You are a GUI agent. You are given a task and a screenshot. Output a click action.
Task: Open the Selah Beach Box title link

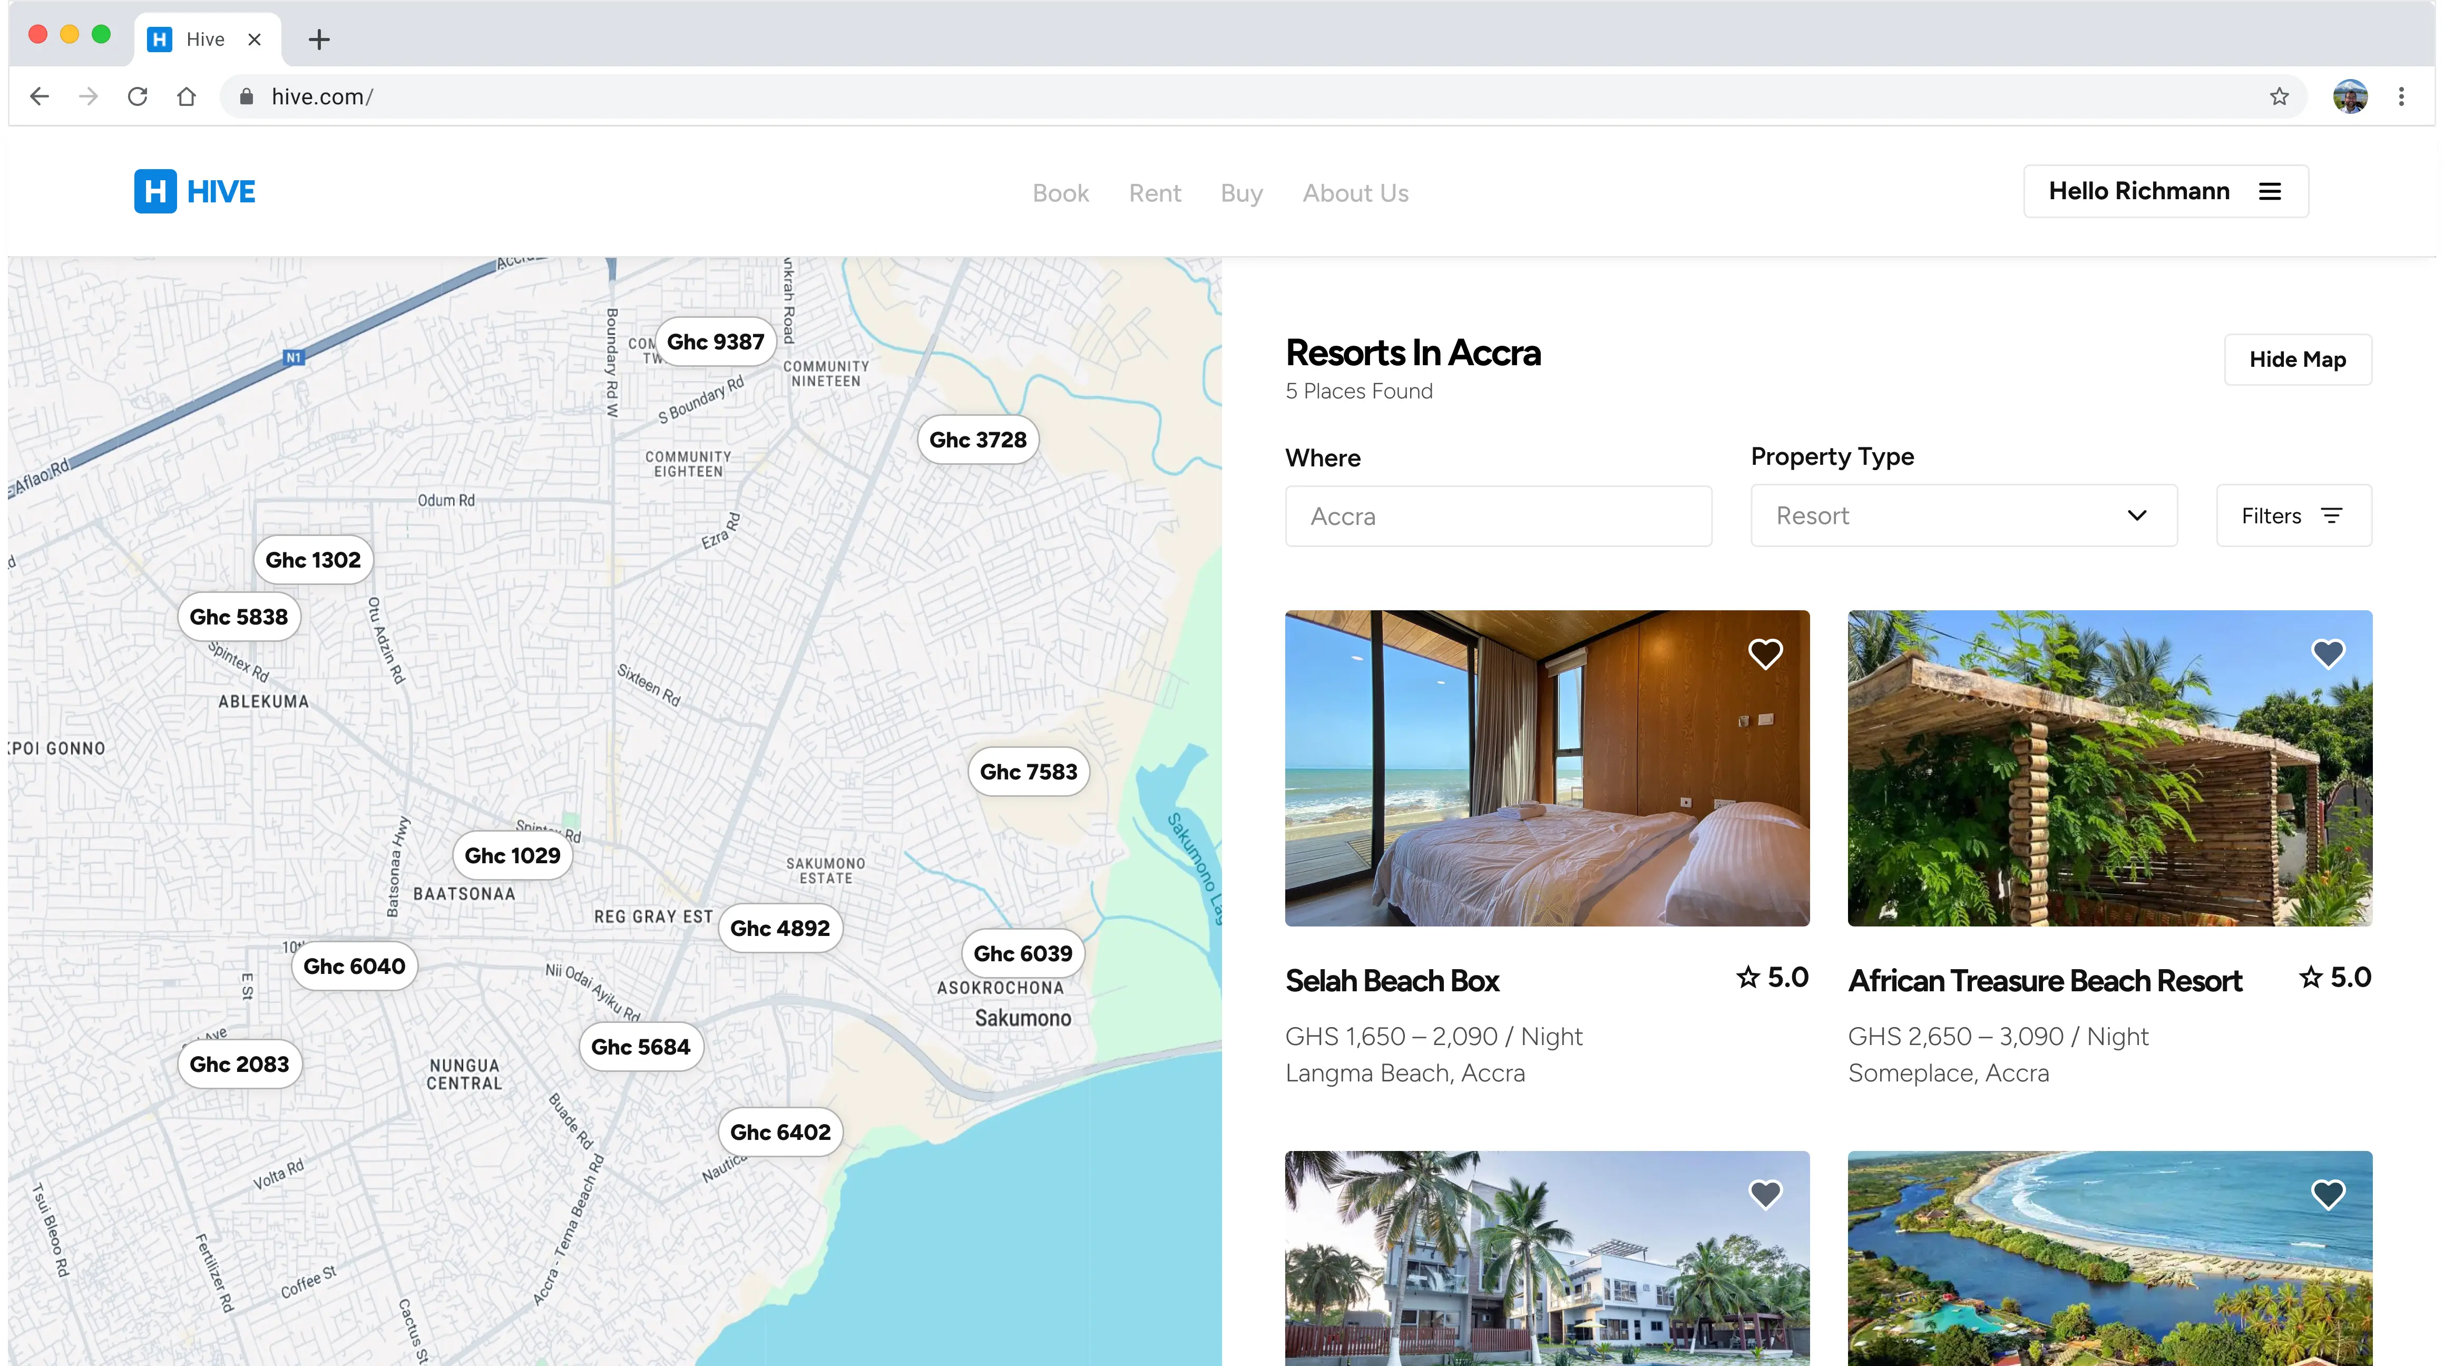click(1392, 981)
